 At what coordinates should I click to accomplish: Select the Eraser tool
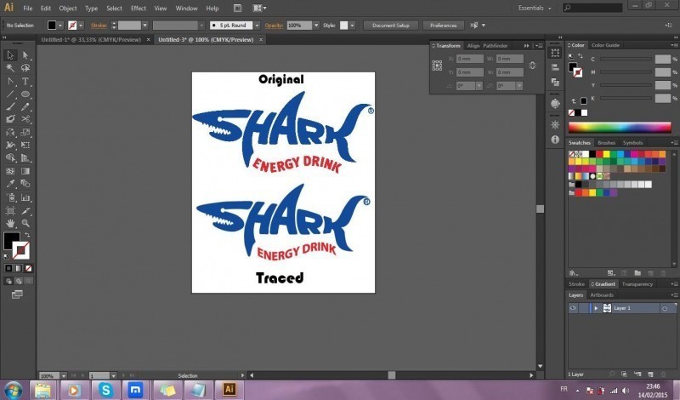[x=10, y=119]
